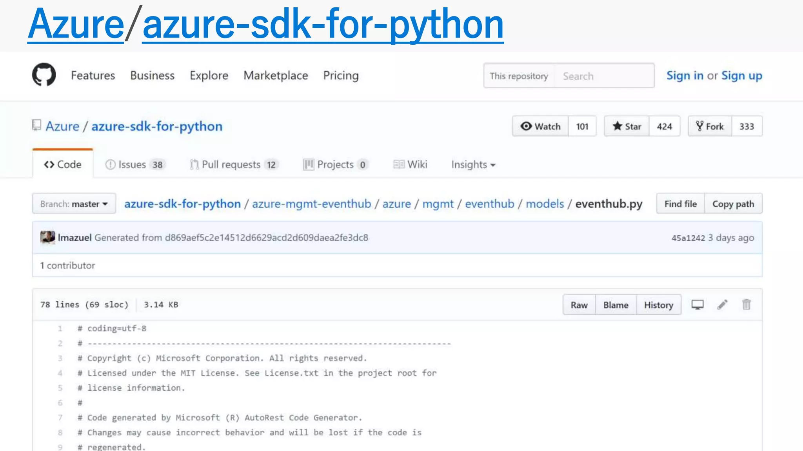Open the commit message Generated from d869aef5...
The height and width of the screenshot is (451, 803).
(231, 238)
